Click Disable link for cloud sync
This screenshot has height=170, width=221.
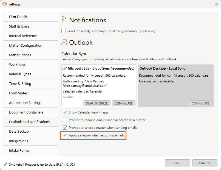point(68,97)
